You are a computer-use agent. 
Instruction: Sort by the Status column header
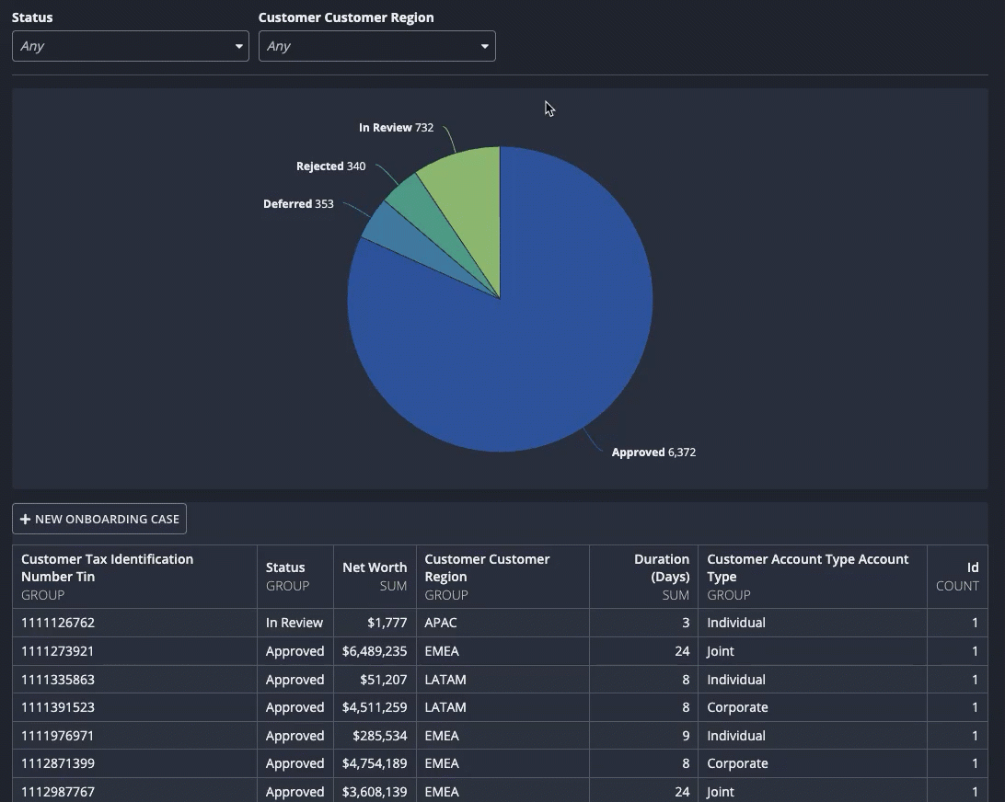tap(295, 577)
